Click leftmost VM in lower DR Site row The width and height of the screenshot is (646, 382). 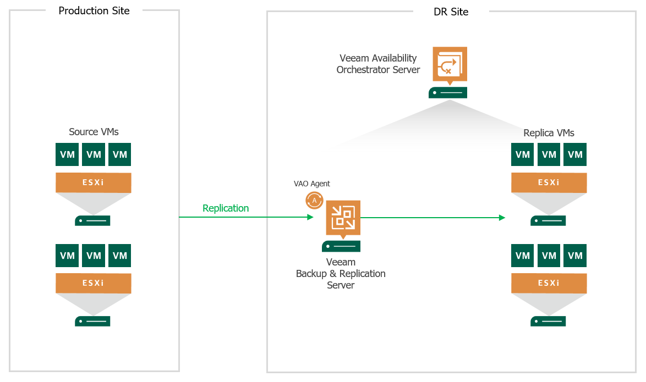(x=522, y=256)
